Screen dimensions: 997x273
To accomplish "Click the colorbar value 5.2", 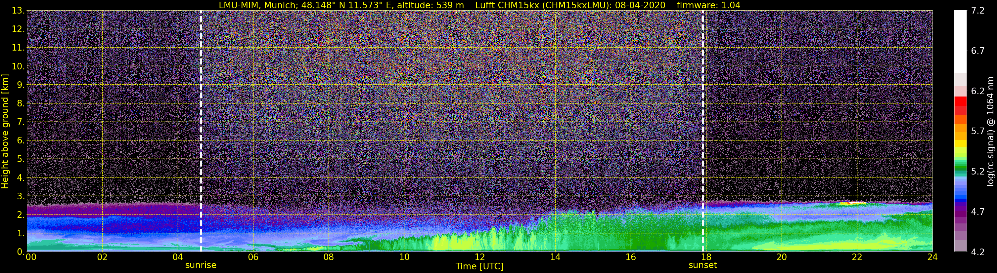I will 978,171.
